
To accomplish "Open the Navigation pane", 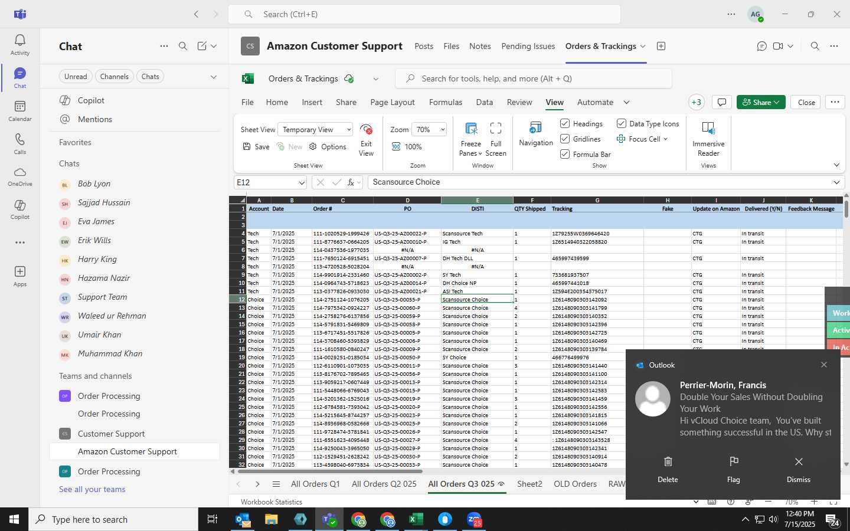I will pos(536,135).
